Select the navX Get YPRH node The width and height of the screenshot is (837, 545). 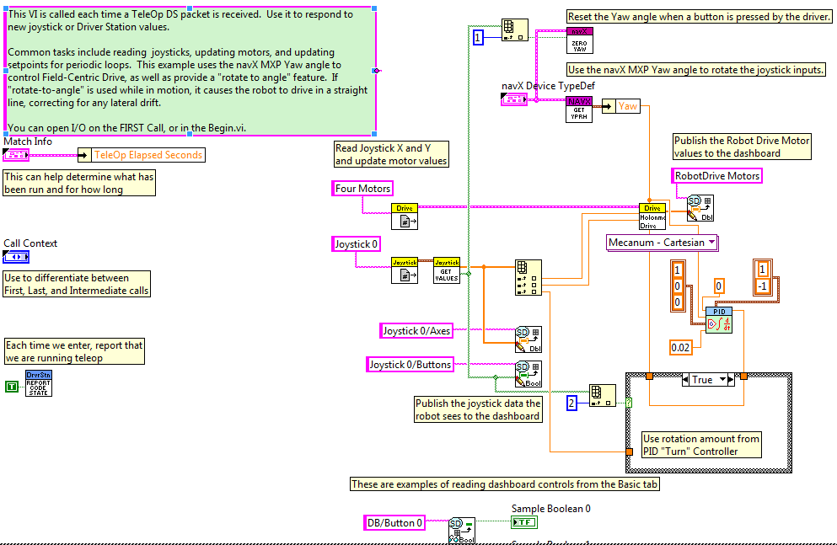579,110
